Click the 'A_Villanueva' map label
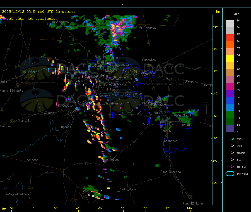Viewport: 251px width, 212px height. click(x=146, y=28)
